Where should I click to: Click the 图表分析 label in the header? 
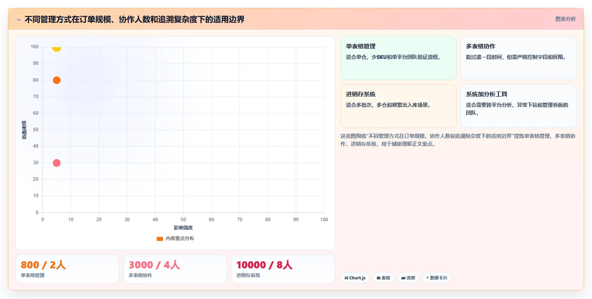[x=565, y=19]
